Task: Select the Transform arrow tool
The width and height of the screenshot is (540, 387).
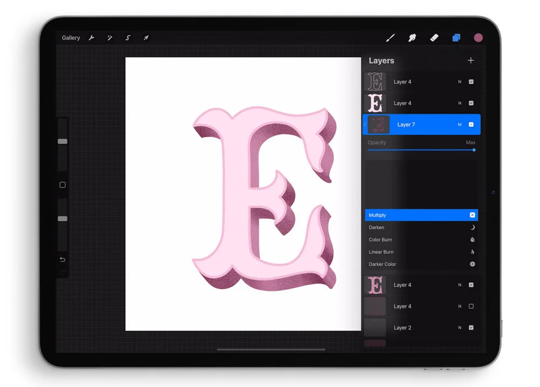Action: (146, 38)
